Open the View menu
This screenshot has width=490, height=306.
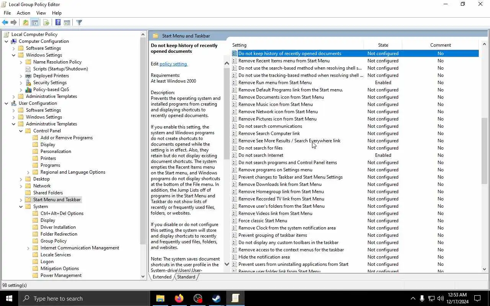(41, 13)
